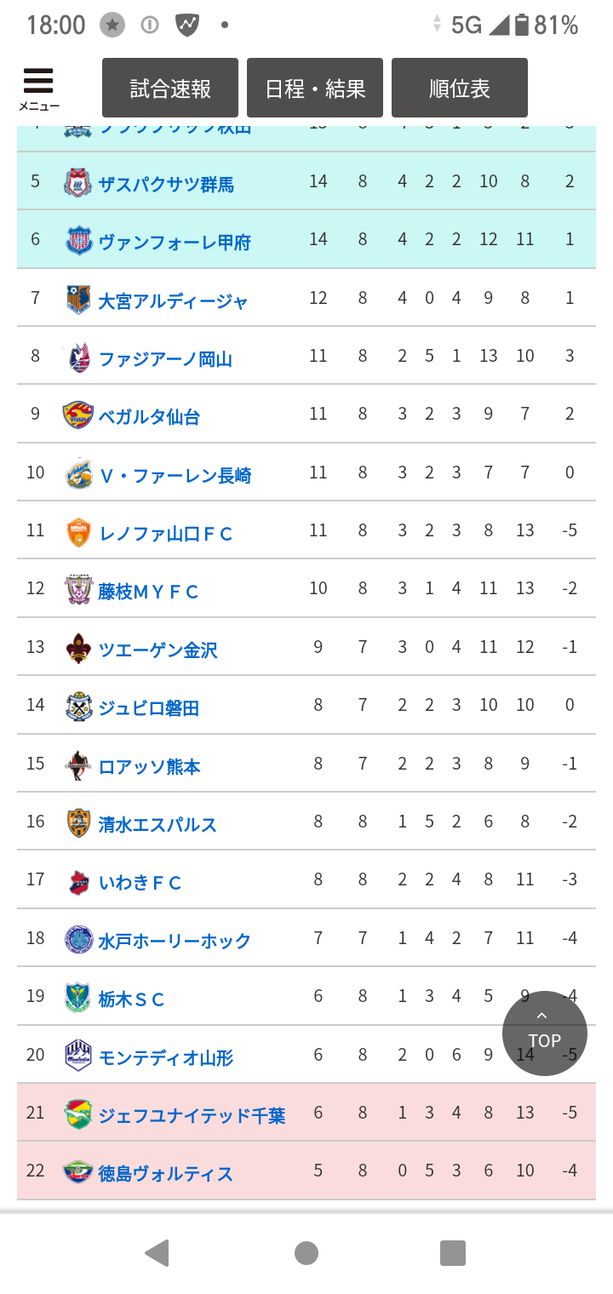This screenshot has height=1294, width=613.
Task: Open the hamburger メニュー icon
Action: click(x=38, y=89)
